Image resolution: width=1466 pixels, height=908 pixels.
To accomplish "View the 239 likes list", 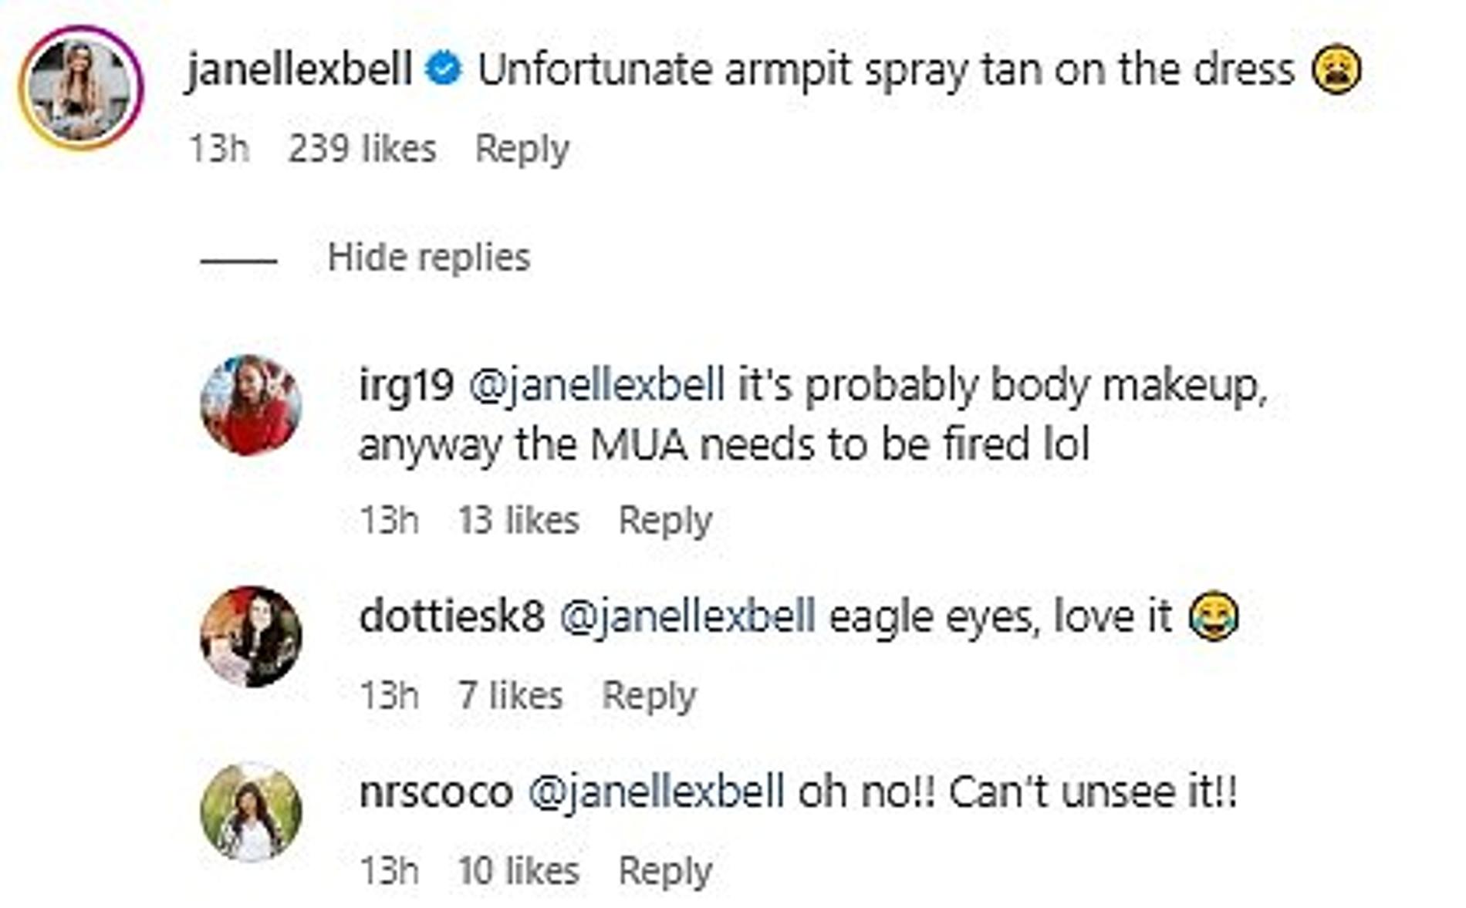I will click(362, 148).
